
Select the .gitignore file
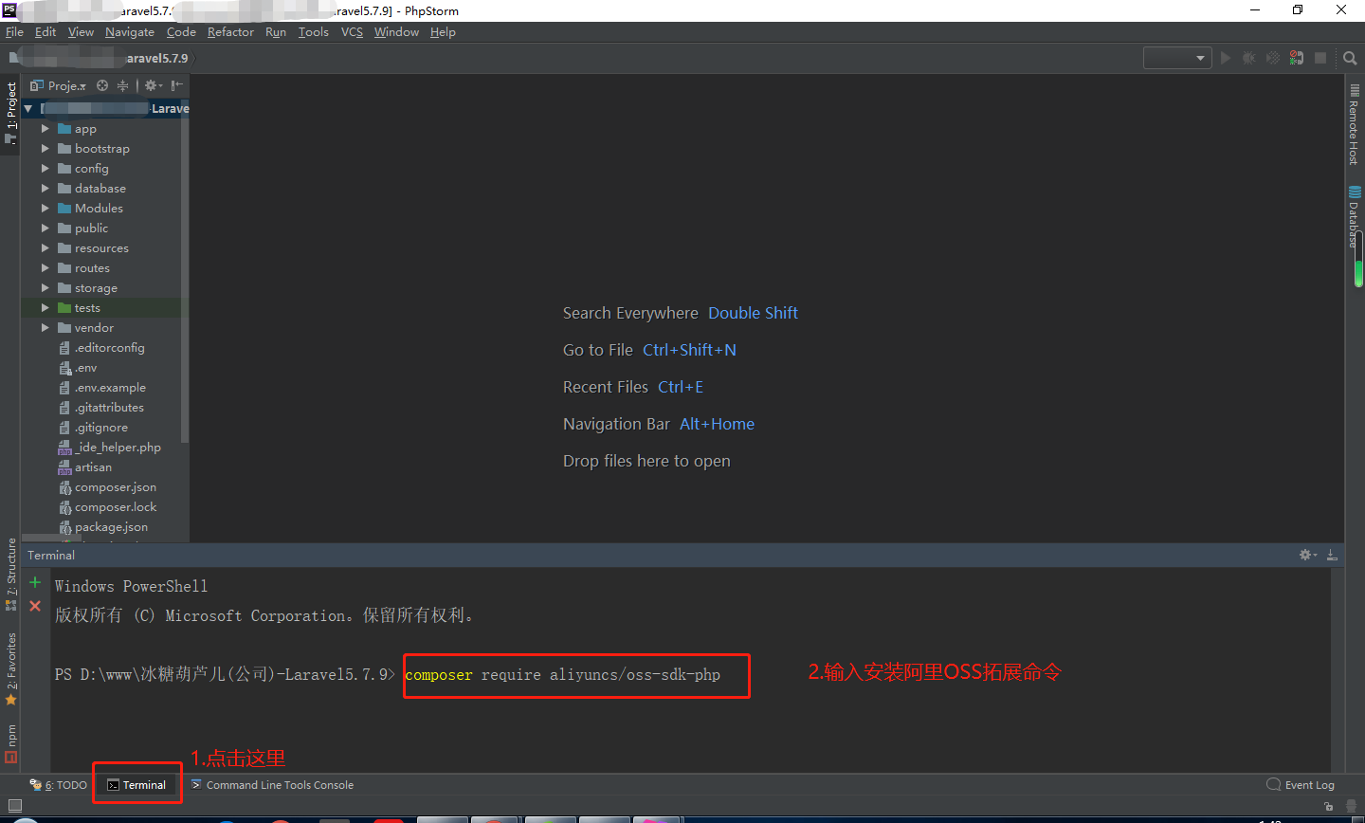click(101, 428)
